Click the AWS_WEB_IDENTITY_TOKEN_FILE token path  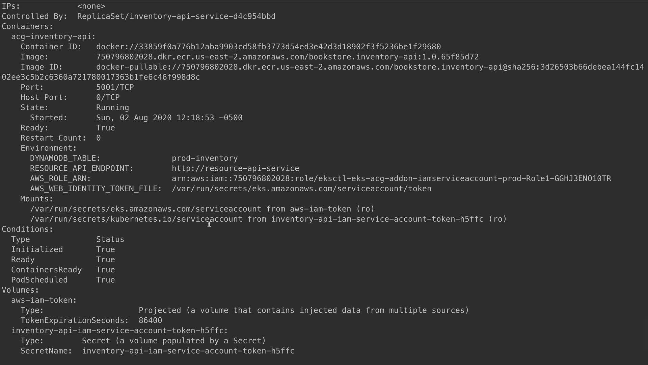point(301,189)
